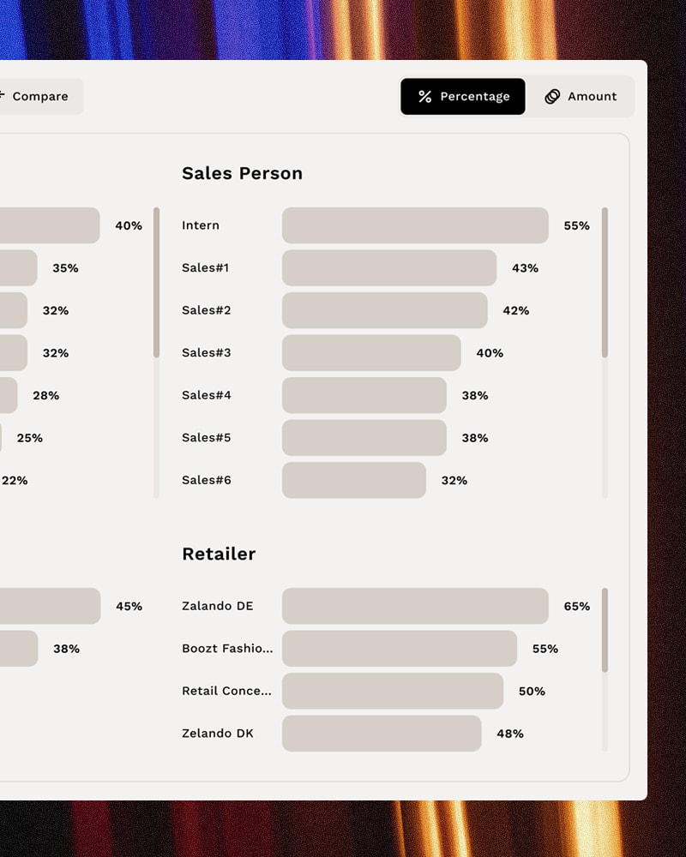
Task: Click the scrollbar beside the 40% bar
Action: tap(156, 283)
